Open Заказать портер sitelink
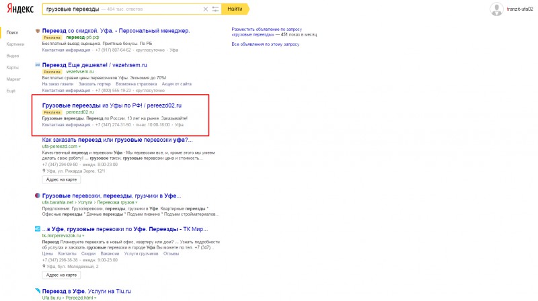Viewport: 538px width, 301px height. click(x=94, y=84)
